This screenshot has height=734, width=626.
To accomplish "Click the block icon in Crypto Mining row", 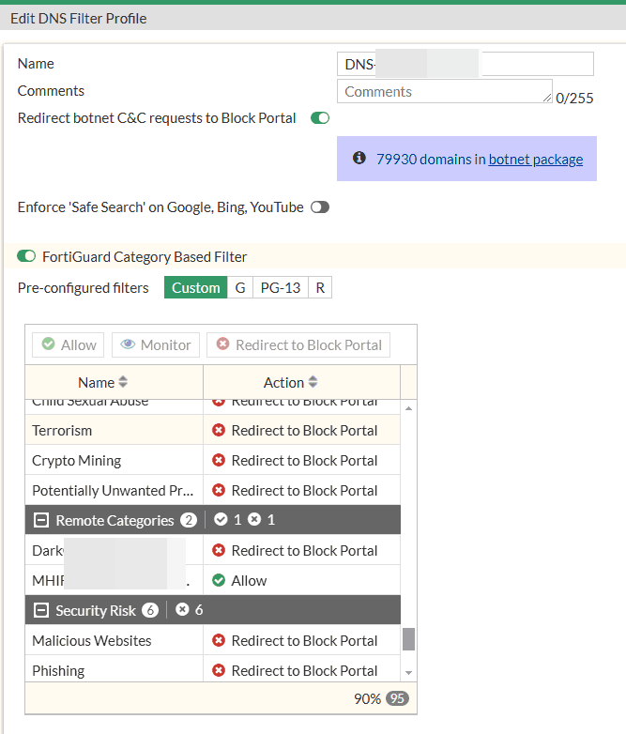I will click(219, 460).
